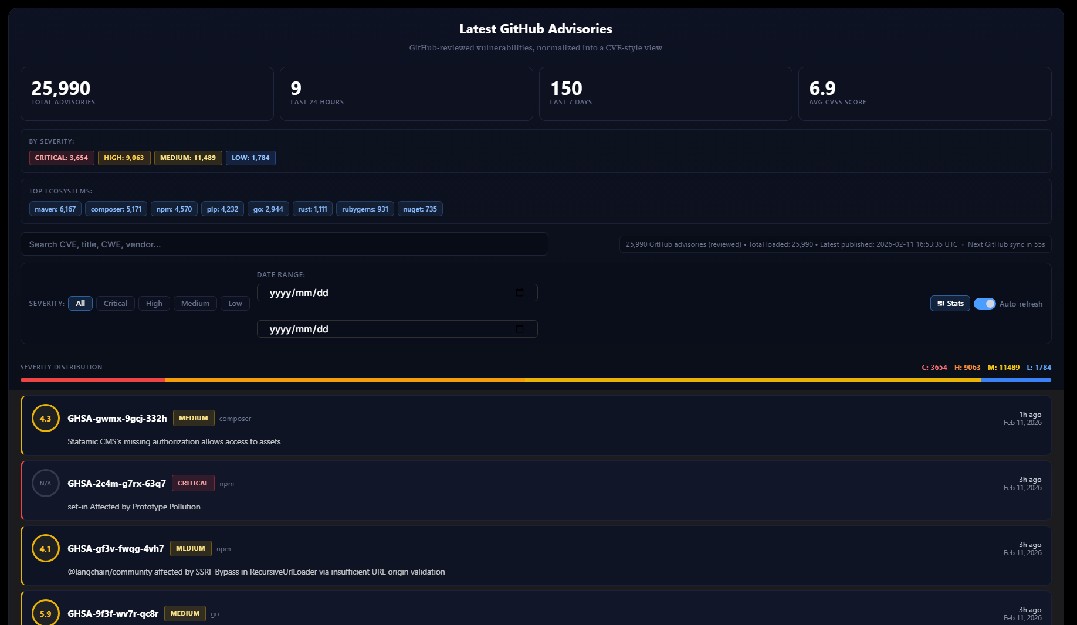Open advisory GHSA-gwmx-9gcj-332h

117,418
